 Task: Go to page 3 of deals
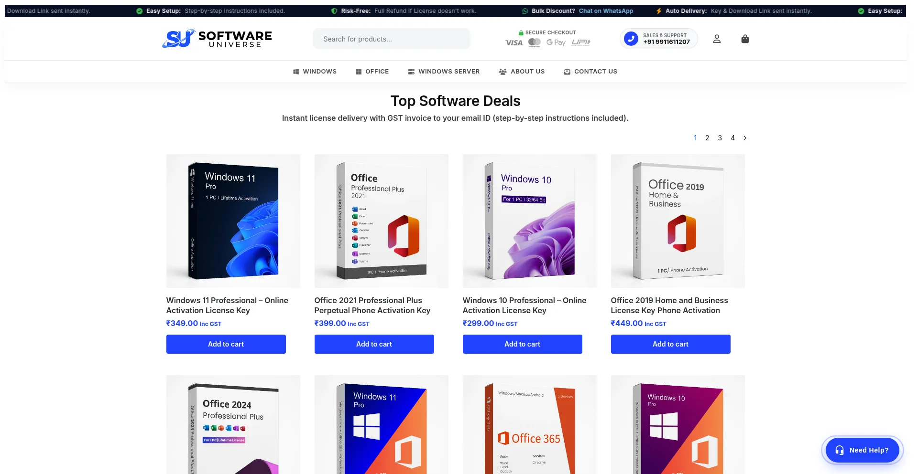coord(720,138)
